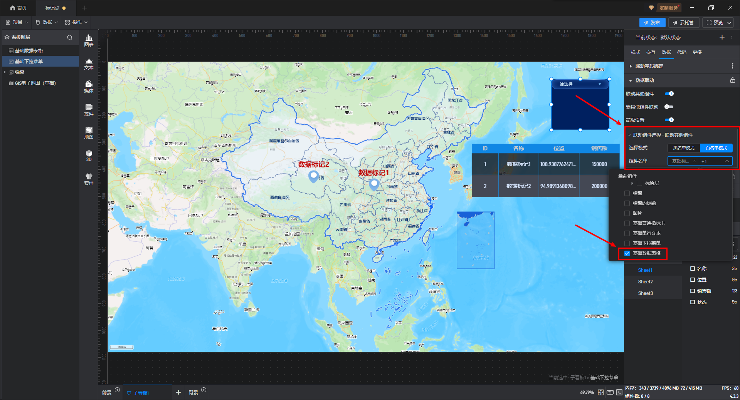Expand the 弹窗 layer in layer tree
740x400 pixels.
point(5,72)
